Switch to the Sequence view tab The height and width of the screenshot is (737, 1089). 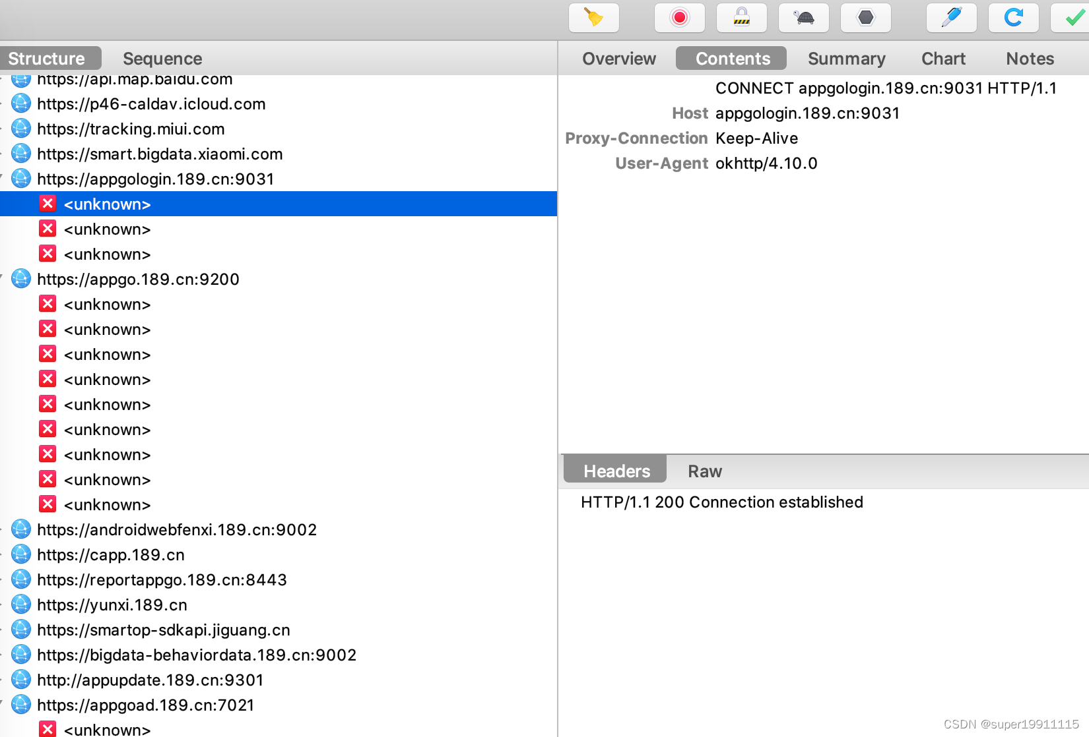click(x=162, y=58)
